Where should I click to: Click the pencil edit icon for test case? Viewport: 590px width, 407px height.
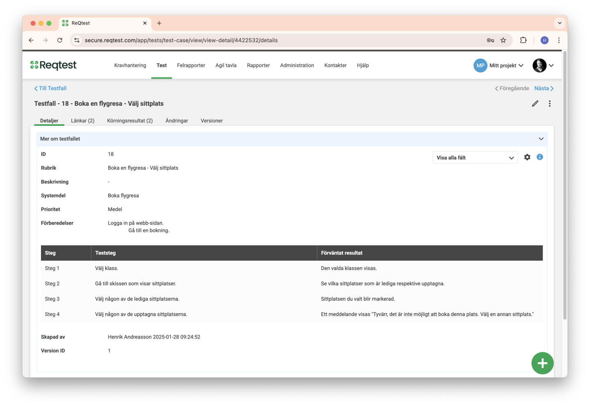click(535, 104)
